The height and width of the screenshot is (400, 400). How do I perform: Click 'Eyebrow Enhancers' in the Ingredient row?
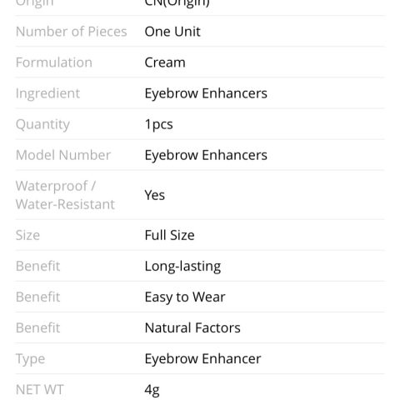pyautogui.click(x=206, y=93)
